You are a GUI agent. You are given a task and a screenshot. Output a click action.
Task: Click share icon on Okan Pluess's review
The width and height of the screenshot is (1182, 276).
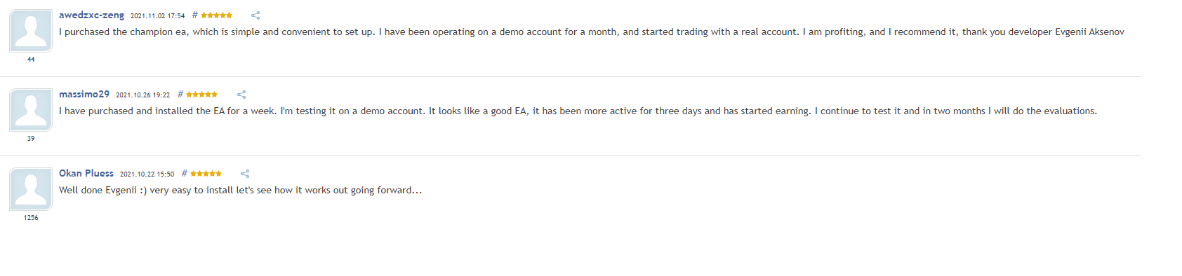(245, 174)
